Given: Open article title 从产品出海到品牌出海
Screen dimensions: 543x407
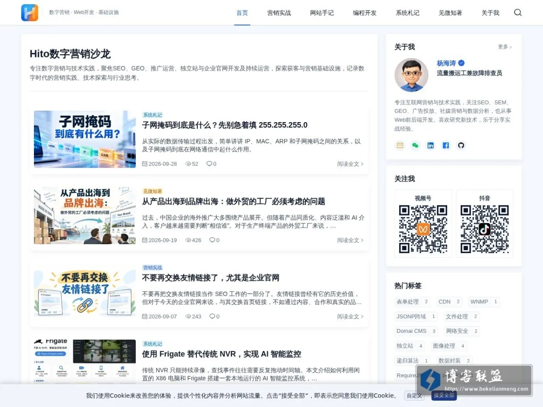Looking at the screenshot, I should [233, 201].
